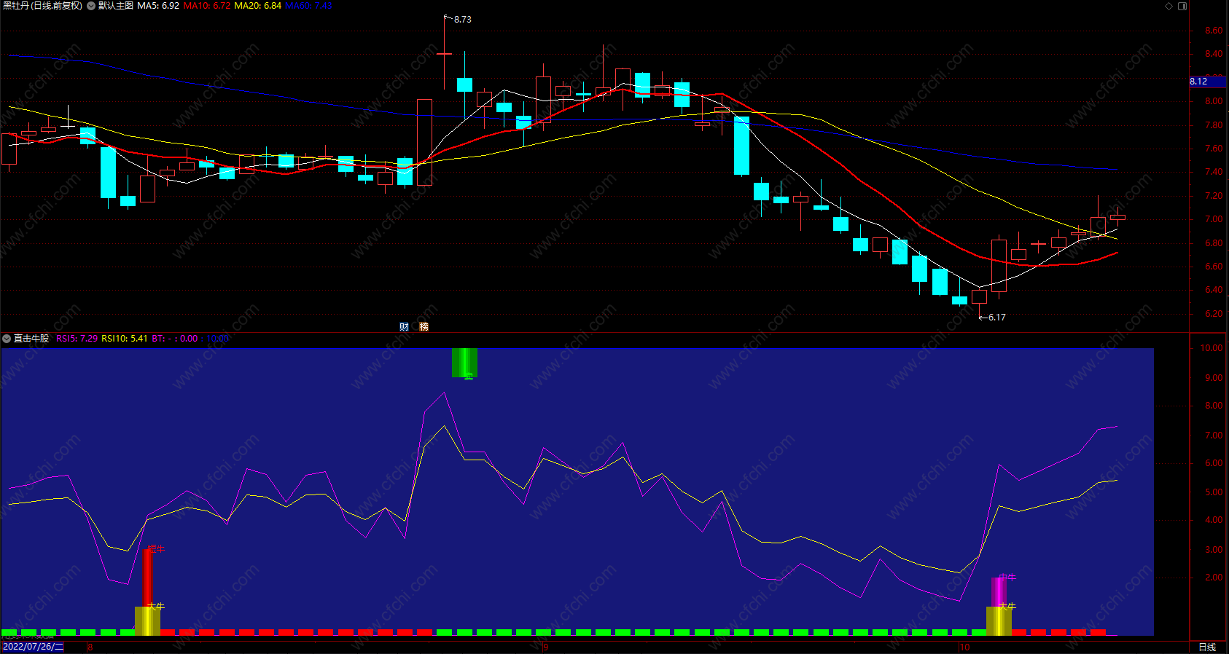The image size is (1229, 654).
Task: Click the green sell signal bar at top
Action: (x=464, y=363)
